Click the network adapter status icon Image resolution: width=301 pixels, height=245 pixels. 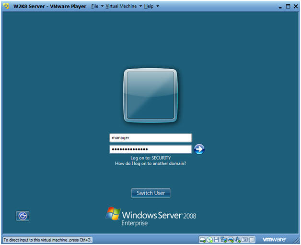[x=223, y=239]
